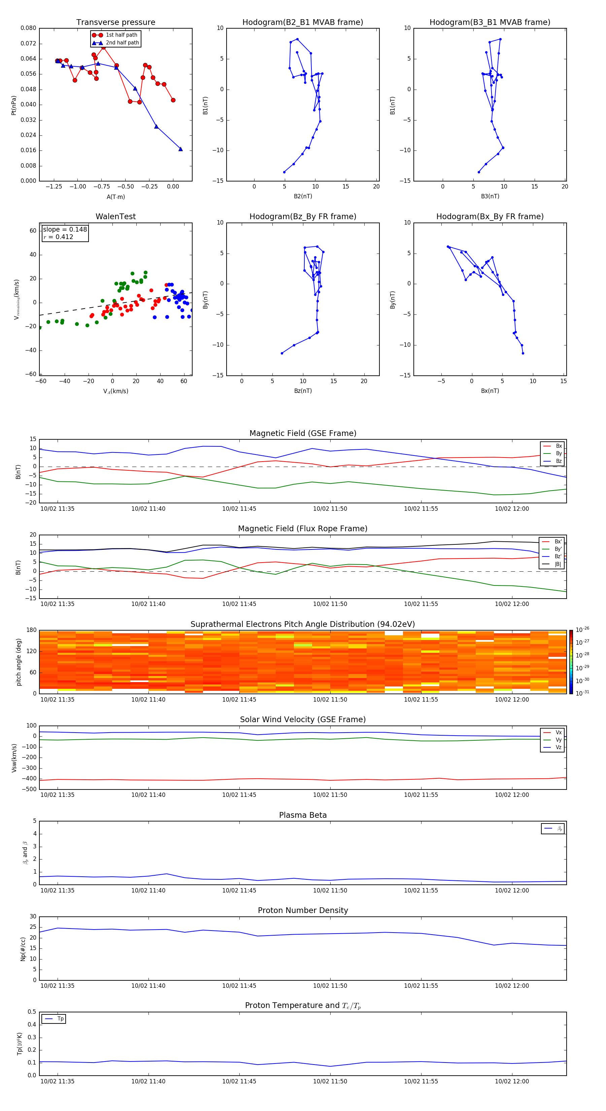Select "2nd half path" legend entry

point(115,43)
